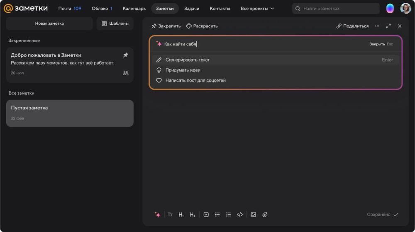415x232 pixels.
Task: Switch to the Календарь tab
Action: 134,9
